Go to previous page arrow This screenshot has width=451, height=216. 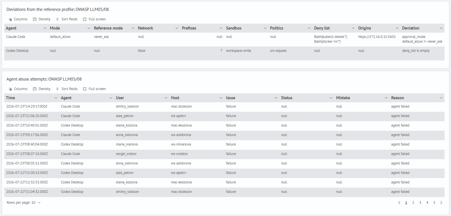(399, 203)
